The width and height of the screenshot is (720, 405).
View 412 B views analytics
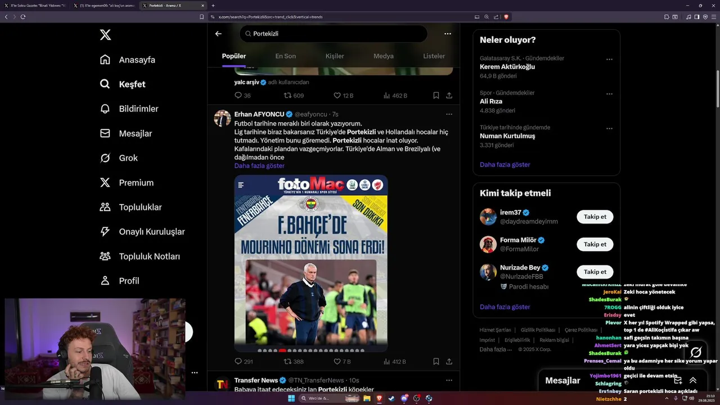point(394,362)
